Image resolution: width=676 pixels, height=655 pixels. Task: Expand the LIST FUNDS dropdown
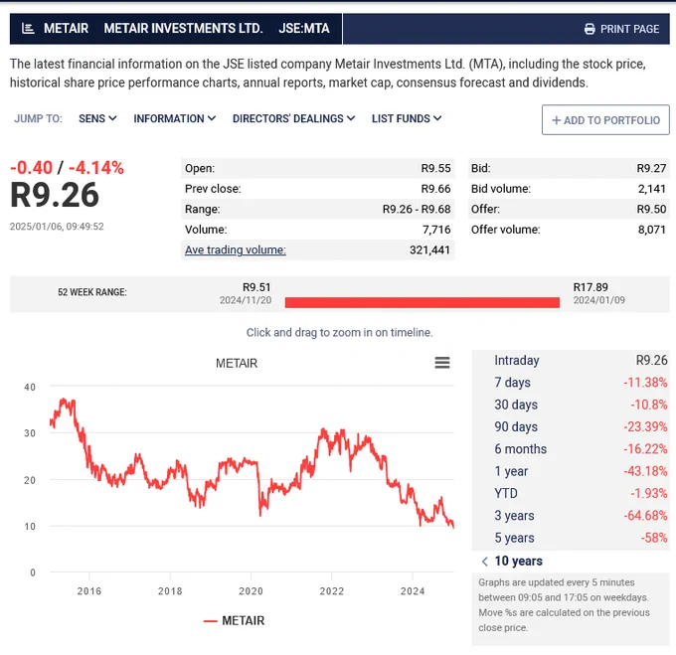[407, 118]
